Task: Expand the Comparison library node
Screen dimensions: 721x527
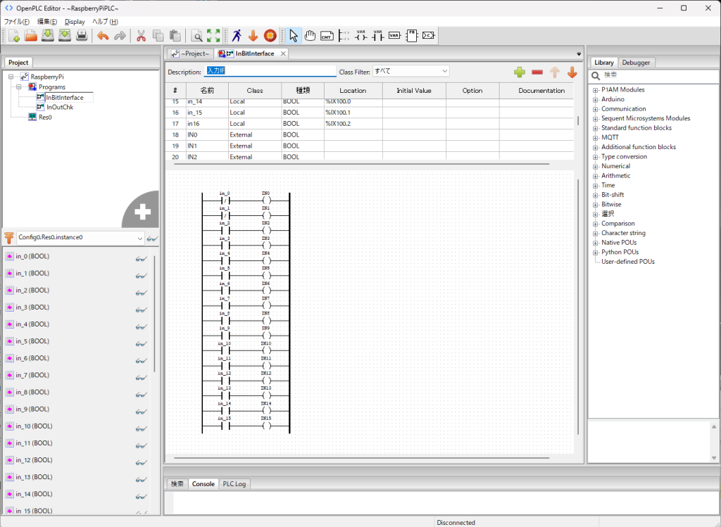Action: point(596,224)
